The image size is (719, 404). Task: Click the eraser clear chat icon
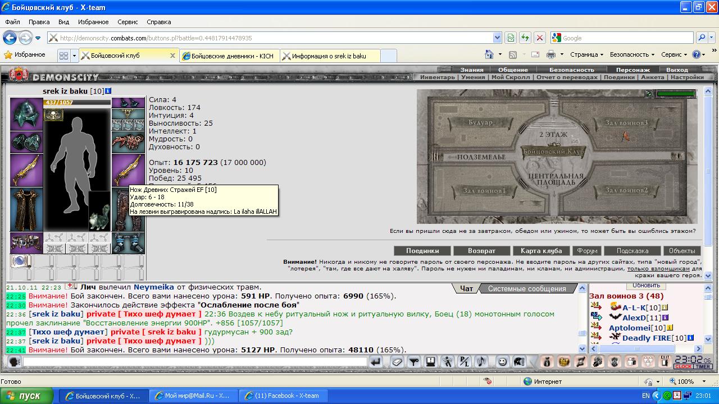pos(397,362)
